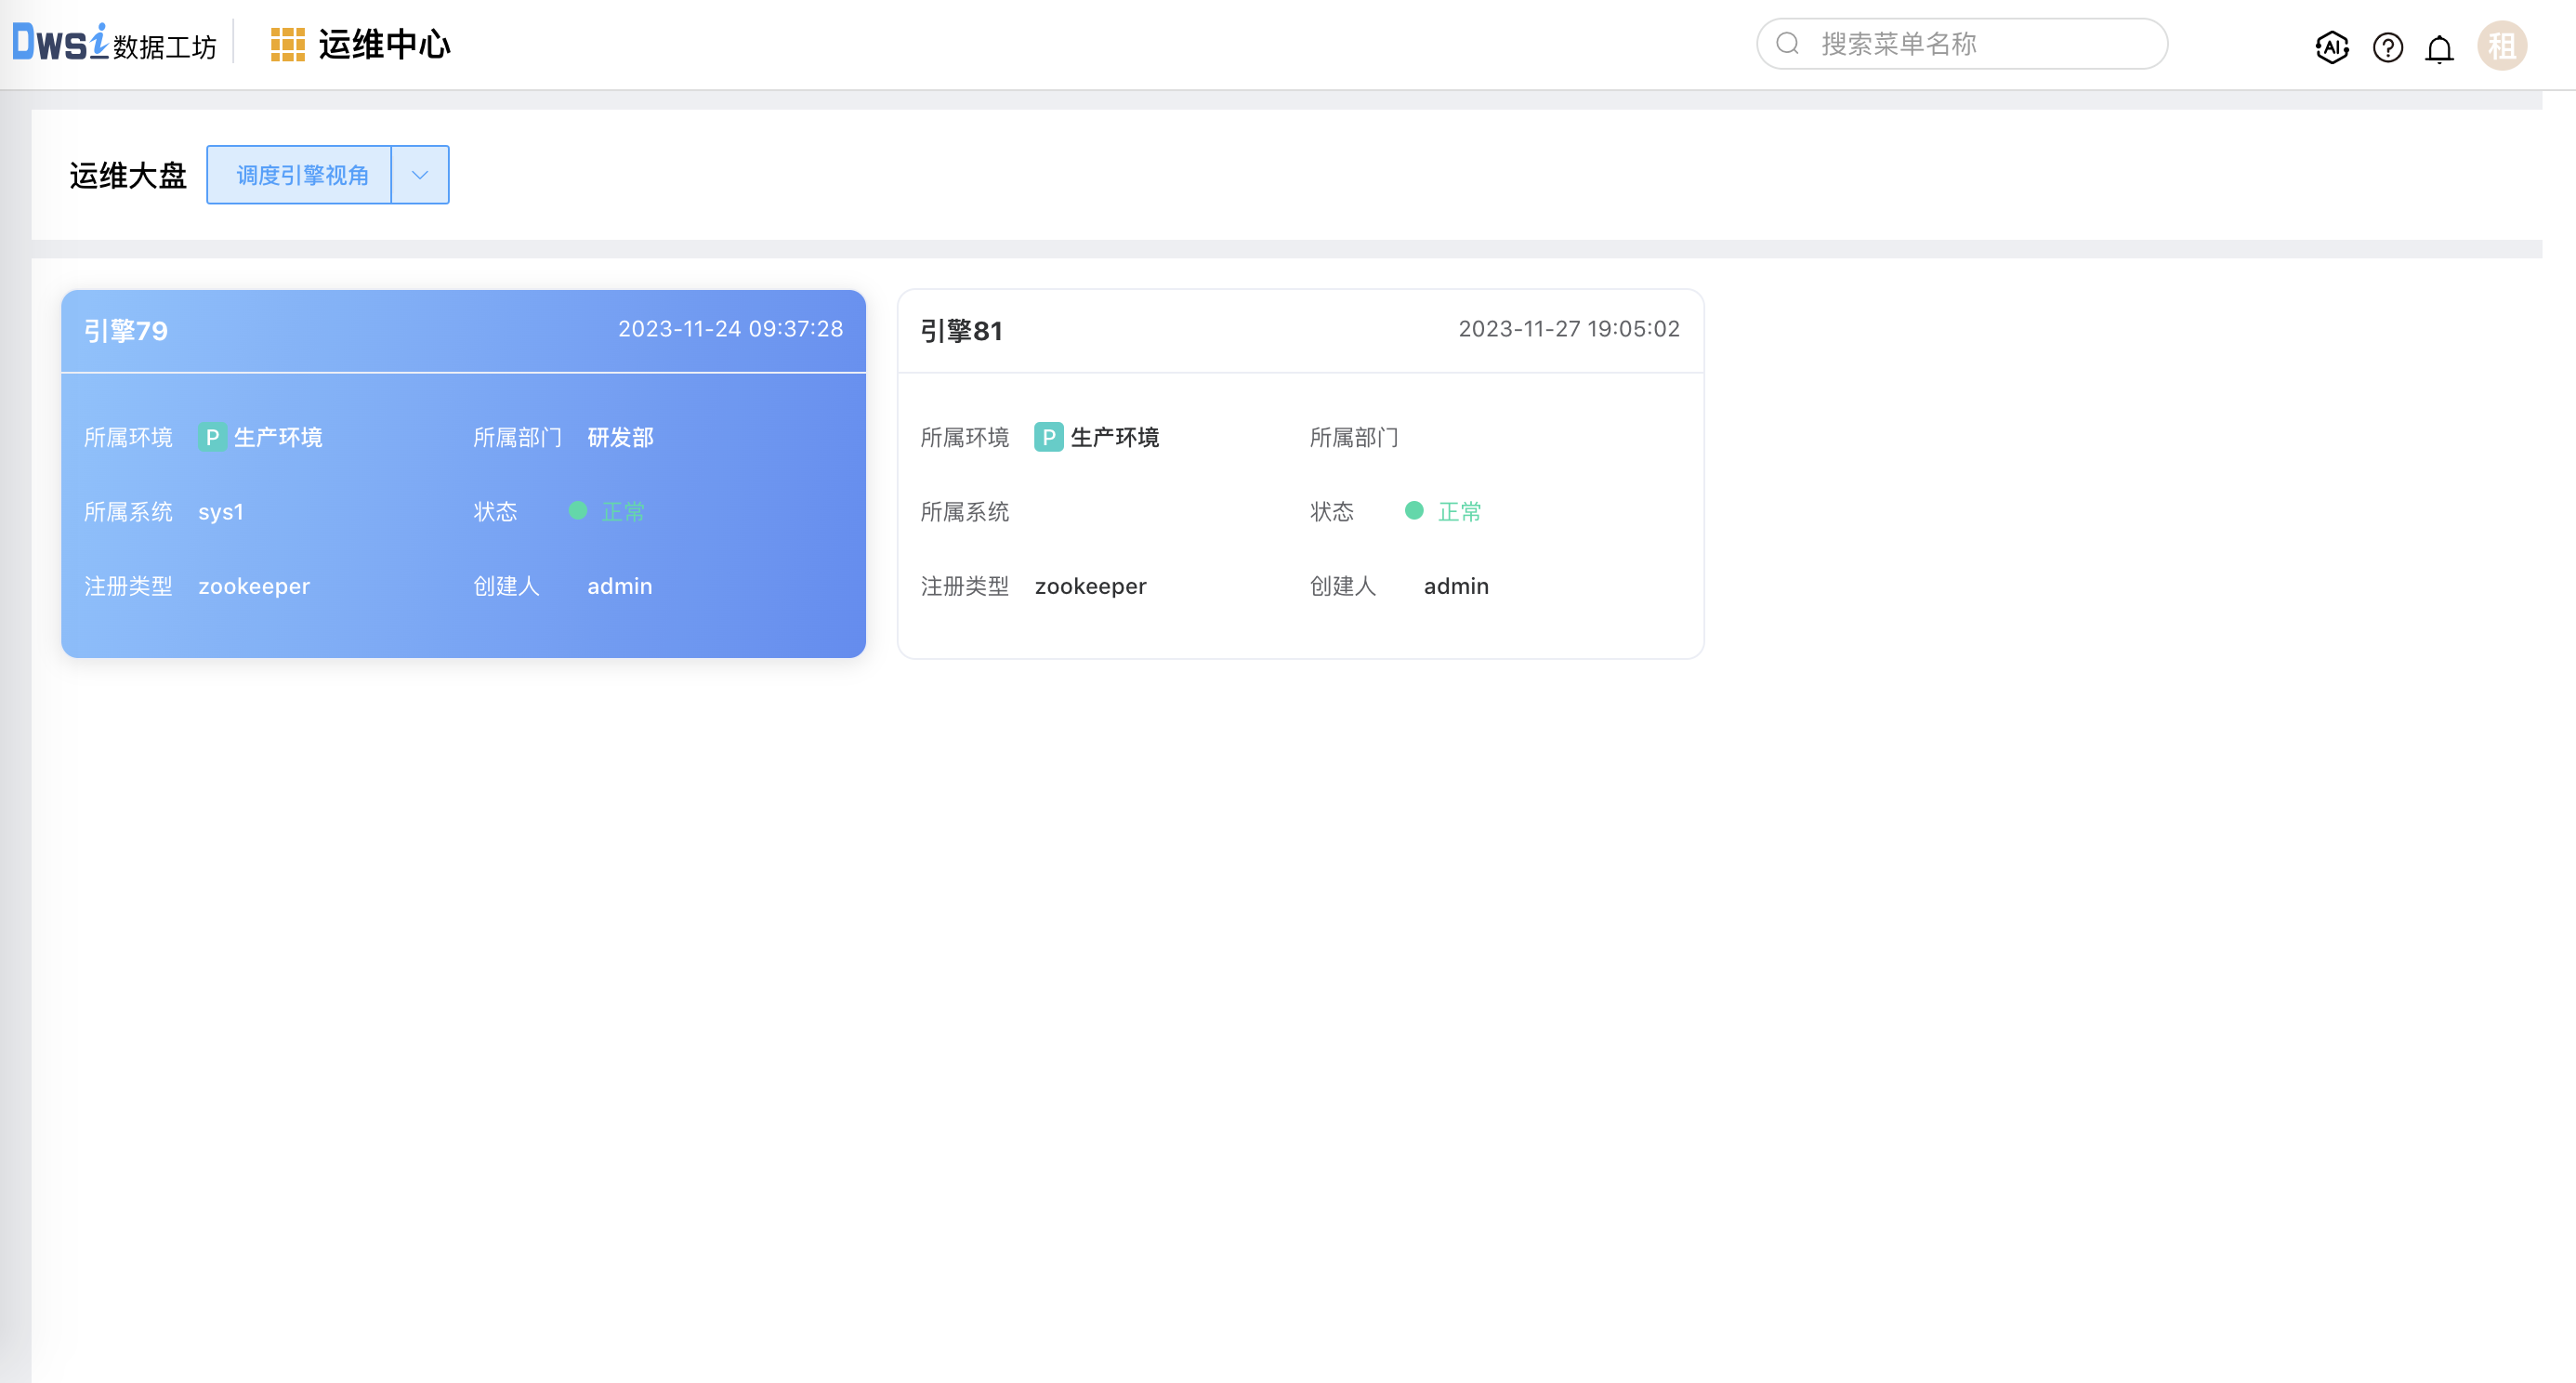The height and width of the screenshot is (1383, 2576).
Task: Click the P badge on 引擎81 card
Action: point(1048,437)
